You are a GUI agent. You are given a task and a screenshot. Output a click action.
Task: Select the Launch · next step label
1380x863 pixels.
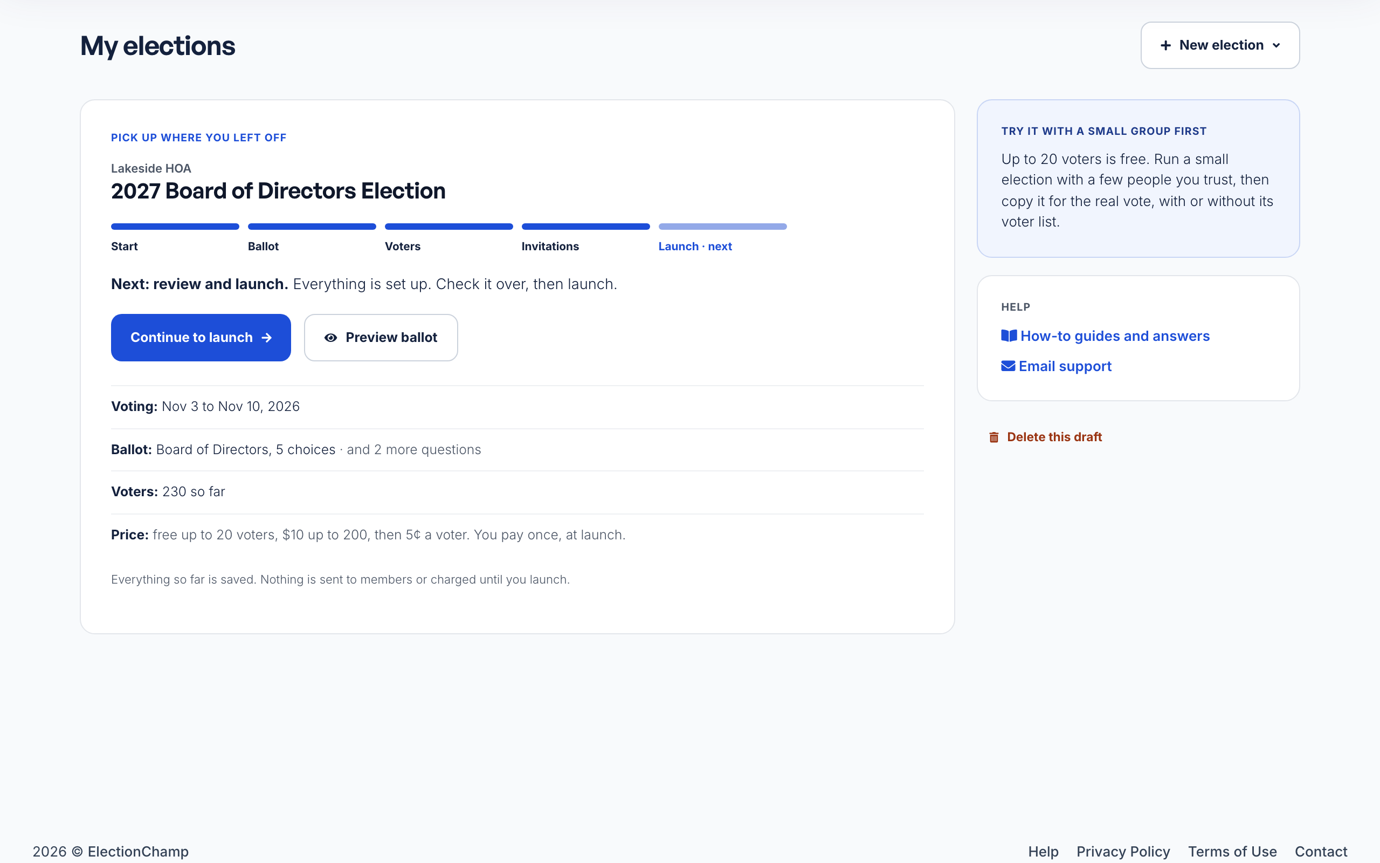(x=695, y=246)
